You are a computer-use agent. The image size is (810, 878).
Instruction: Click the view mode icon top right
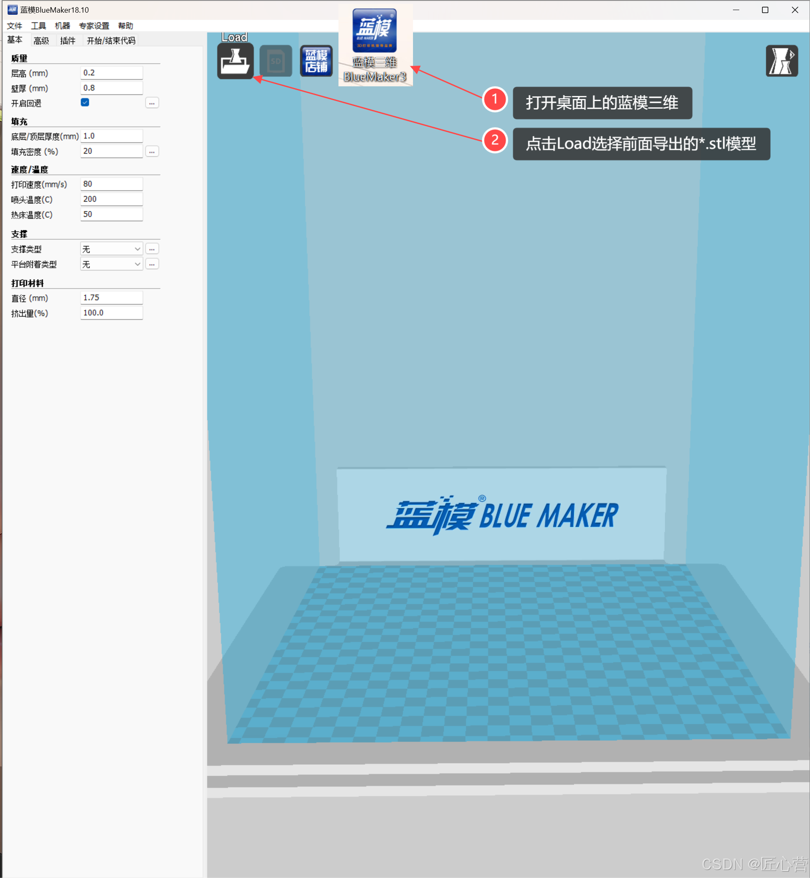click(781, 61)
